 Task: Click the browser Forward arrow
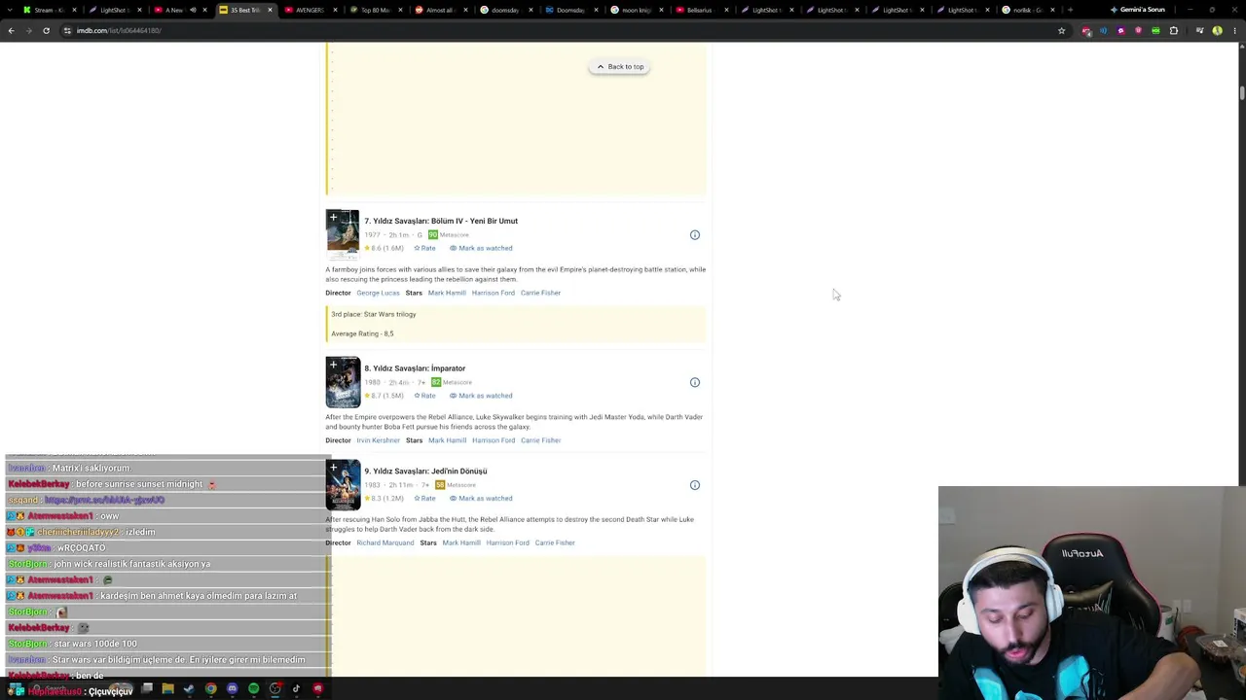tap(28, 30)
